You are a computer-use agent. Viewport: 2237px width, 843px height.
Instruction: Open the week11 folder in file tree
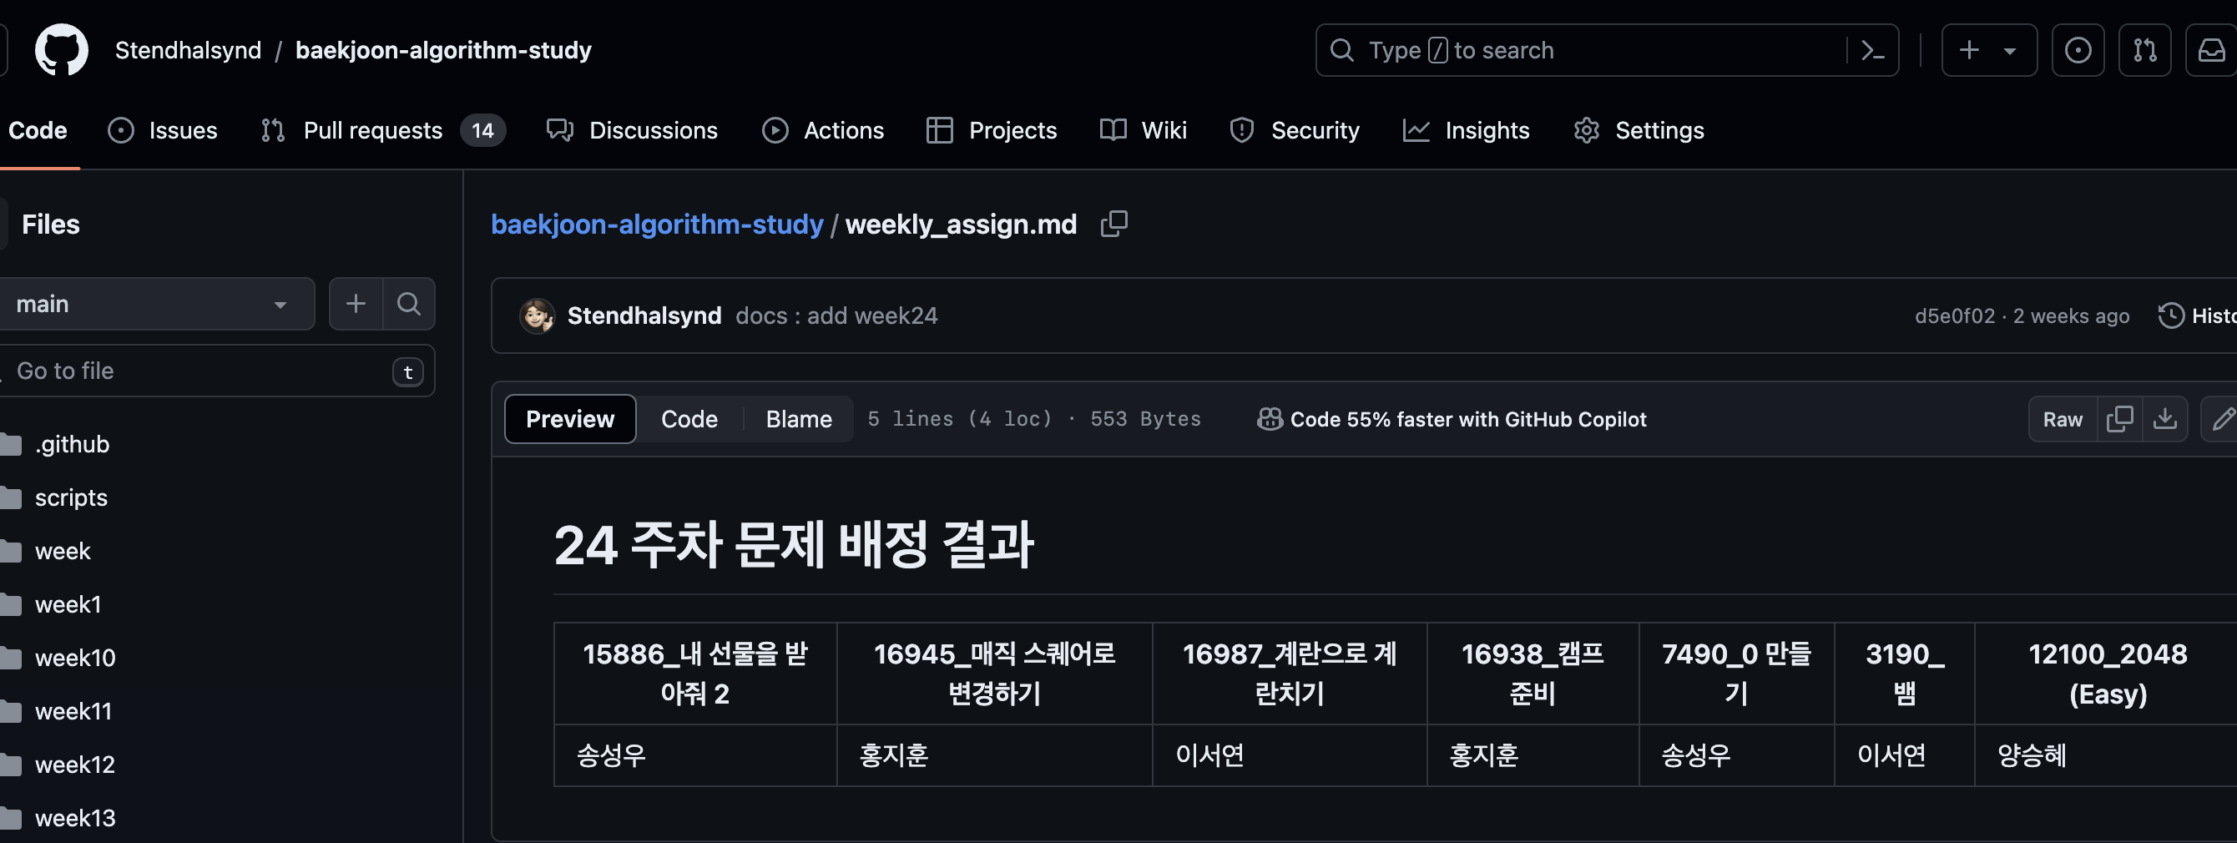click(x=73, y=712)
